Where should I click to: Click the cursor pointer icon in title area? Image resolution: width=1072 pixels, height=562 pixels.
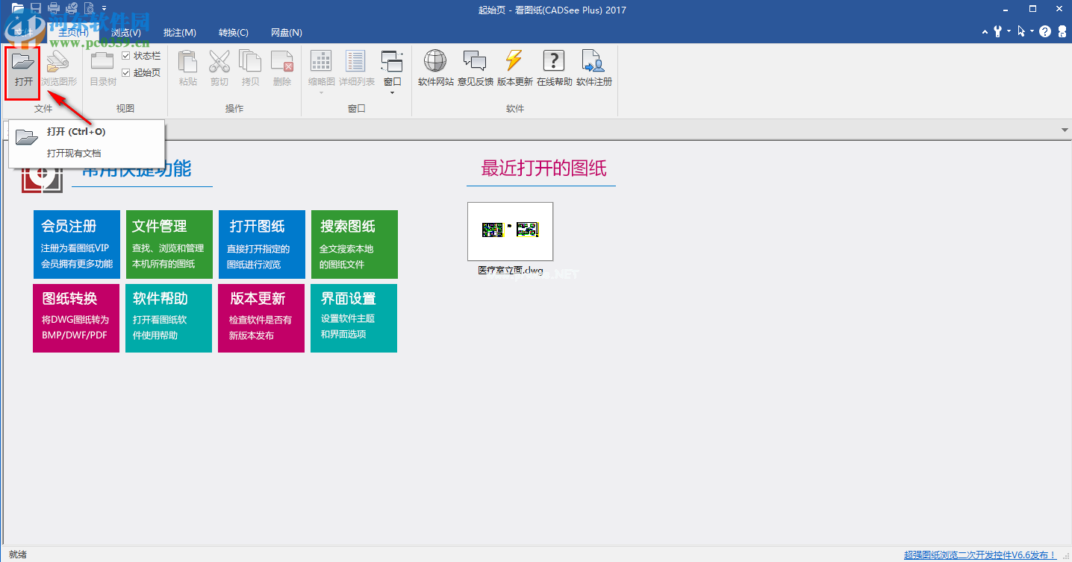1021,32
